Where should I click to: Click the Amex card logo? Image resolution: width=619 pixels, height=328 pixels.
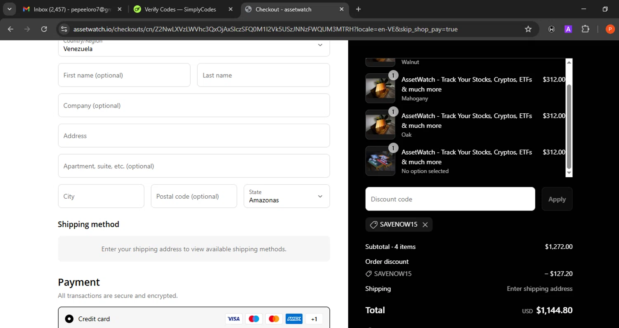[294, 319]
